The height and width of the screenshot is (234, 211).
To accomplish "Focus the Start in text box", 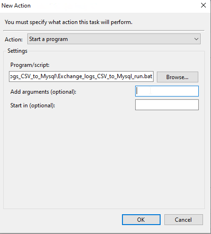I will coord(167,105).
